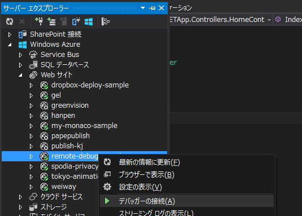Click the hanpen stopped-site globe icon
Image resolution: width=302 pixels, height=216 pixels.
44,116
